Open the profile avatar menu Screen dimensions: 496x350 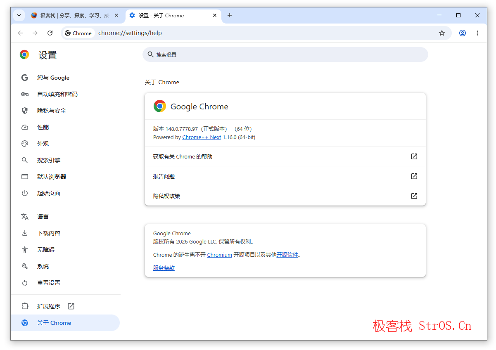click(463, 33)
